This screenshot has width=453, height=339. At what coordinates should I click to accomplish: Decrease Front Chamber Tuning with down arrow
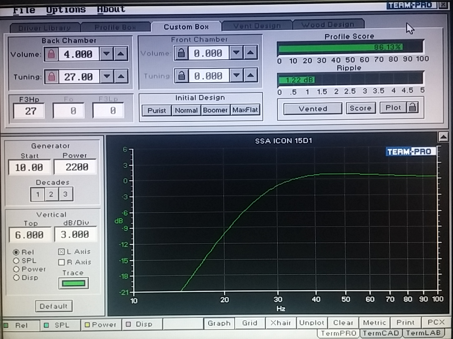(x=236, y=75)
